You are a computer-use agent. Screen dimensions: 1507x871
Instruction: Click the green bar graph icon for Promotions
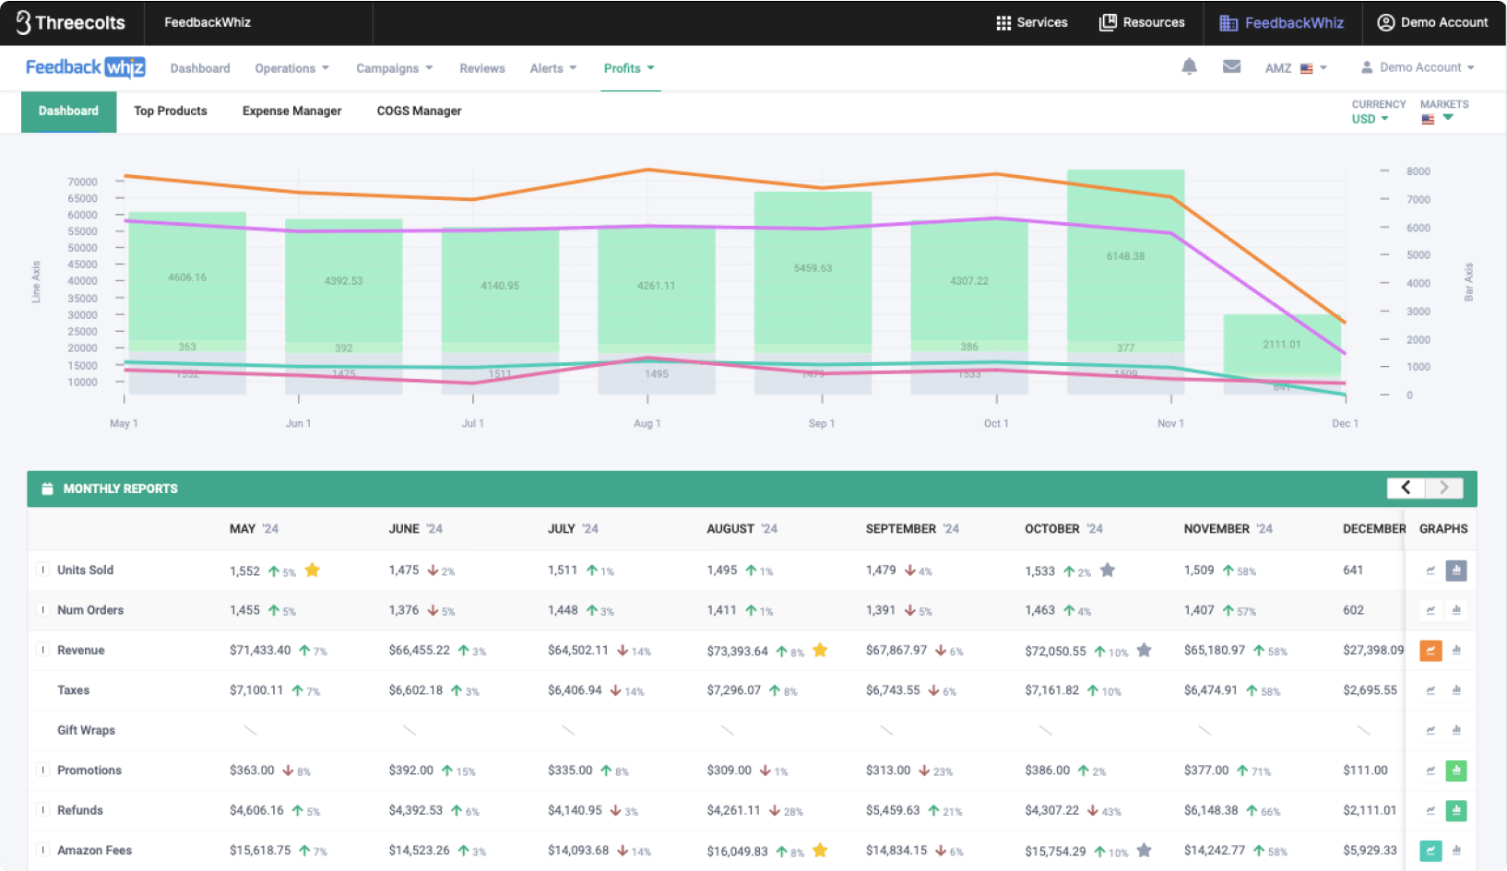pyautogui.click(x=1457, y=771)
